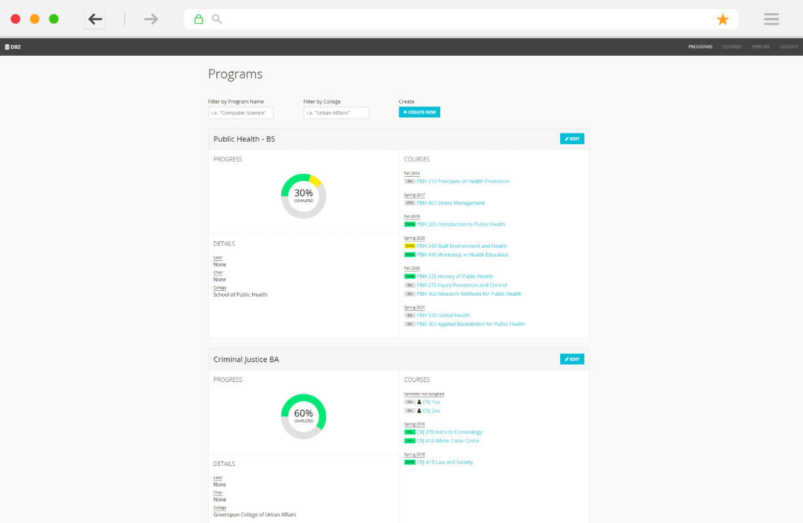803x523 pixels.
Task: Open the browser hamburger menu
Action: 771,19
